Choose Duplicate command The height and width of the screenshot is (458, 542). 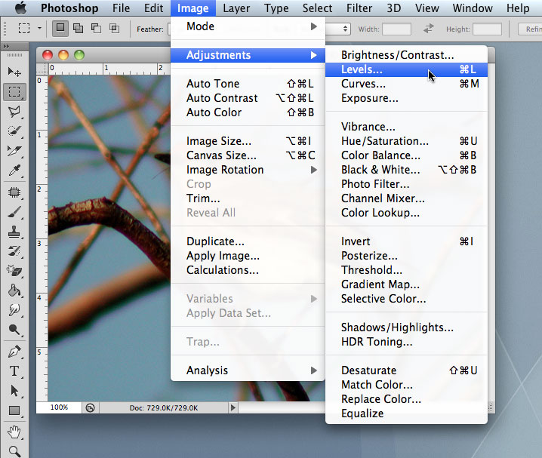248,241
